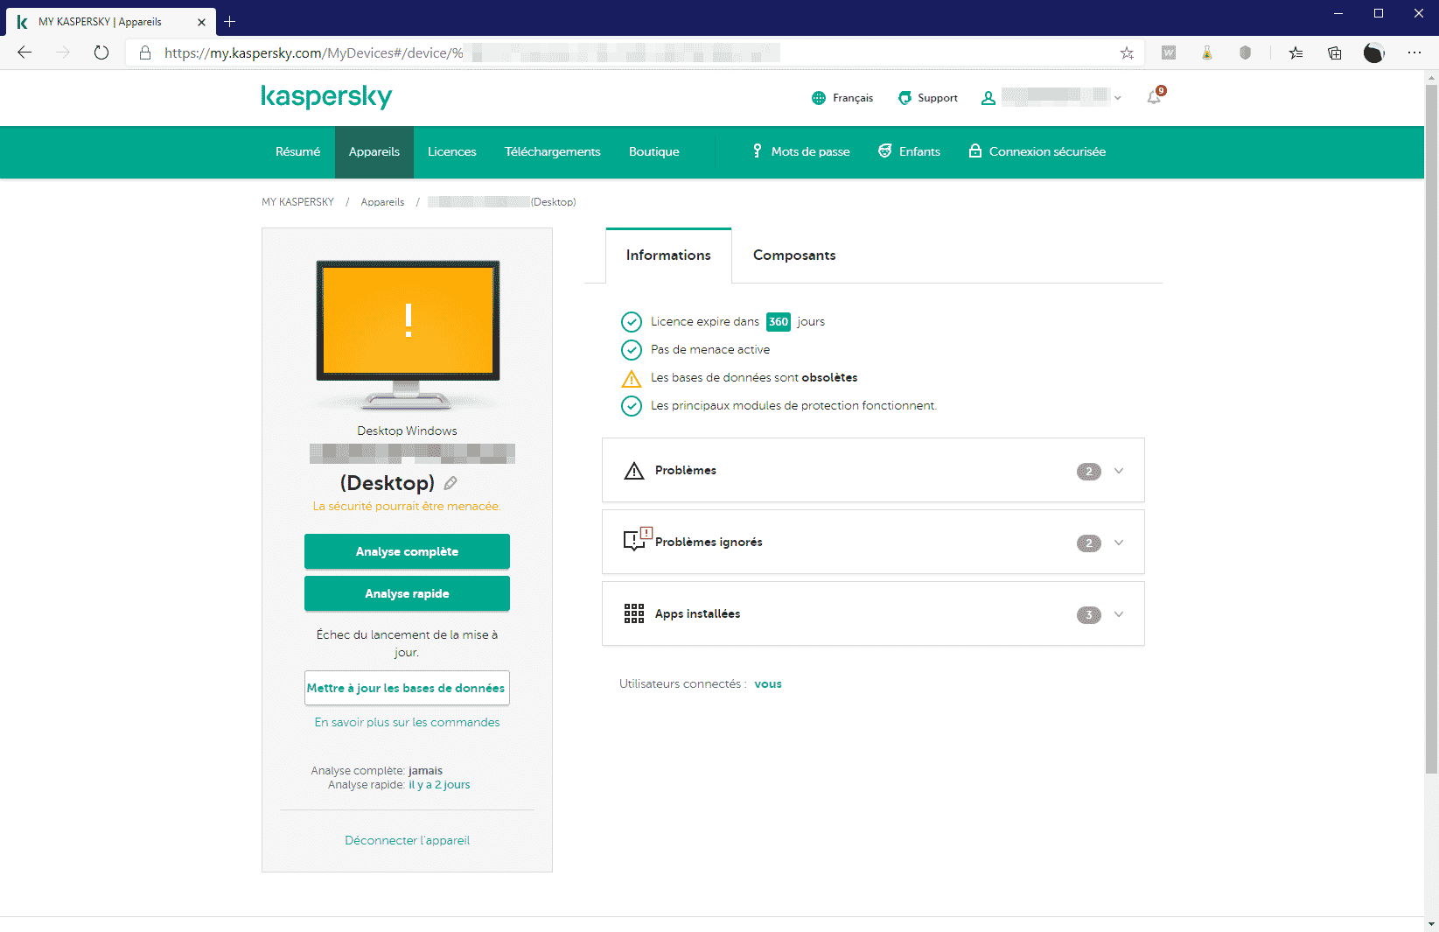Viewport: 1439px width, 932px height.
Task: Click the checkmark icon beside license expiry
Action: tap(632, 322)
